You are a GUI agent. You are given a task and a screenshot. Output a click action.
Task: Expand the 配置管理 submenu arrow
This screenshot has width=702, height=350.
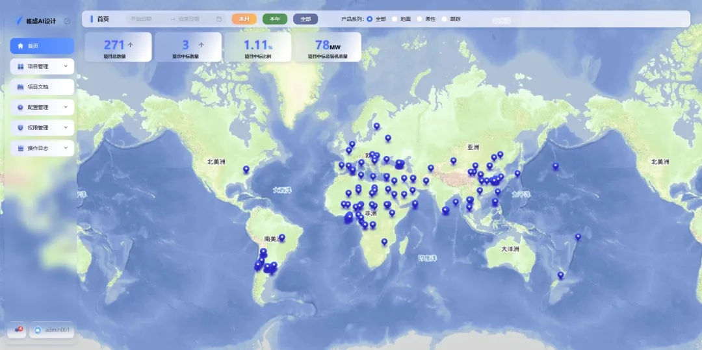[x=66, y=107]
